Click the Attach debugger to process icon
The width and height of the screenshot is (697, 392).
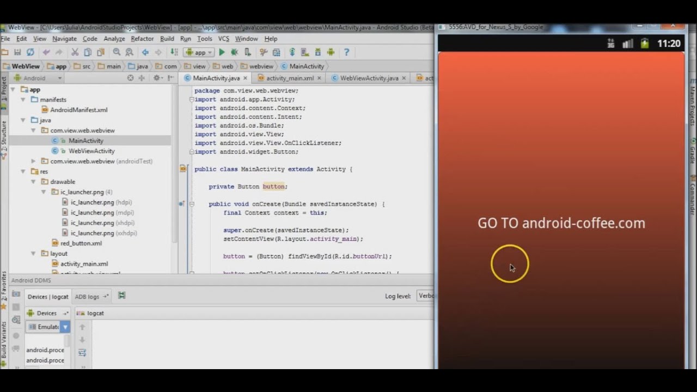247,52
